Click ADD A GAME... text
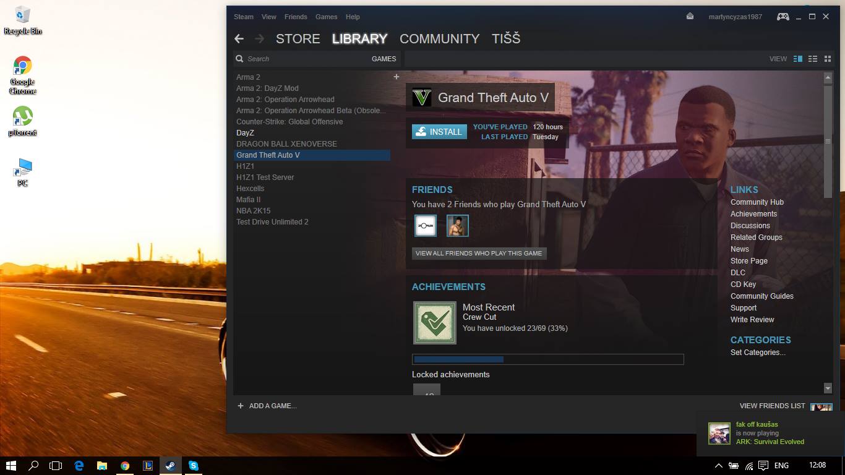845x475 pixels. (273, 406)
